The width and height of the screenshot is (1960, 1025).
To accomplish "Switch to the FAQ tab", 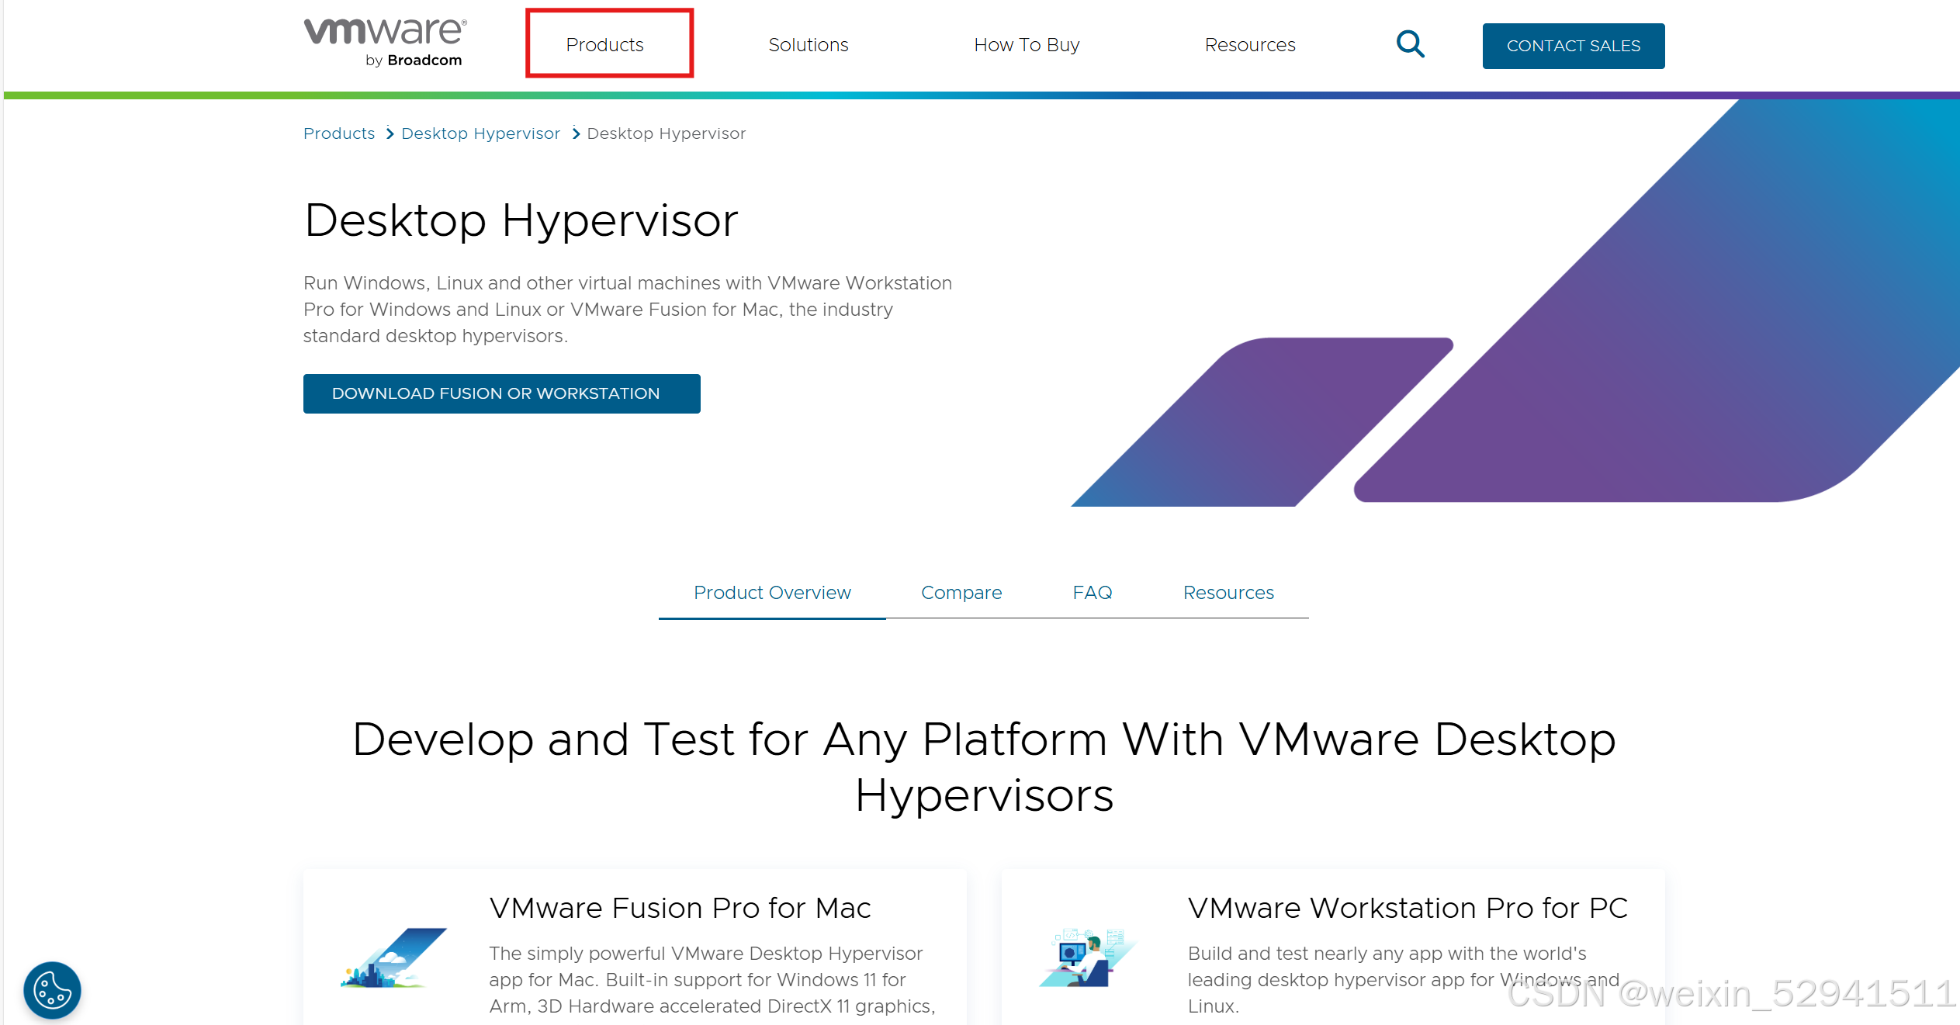I will [x=1093, y=593].
